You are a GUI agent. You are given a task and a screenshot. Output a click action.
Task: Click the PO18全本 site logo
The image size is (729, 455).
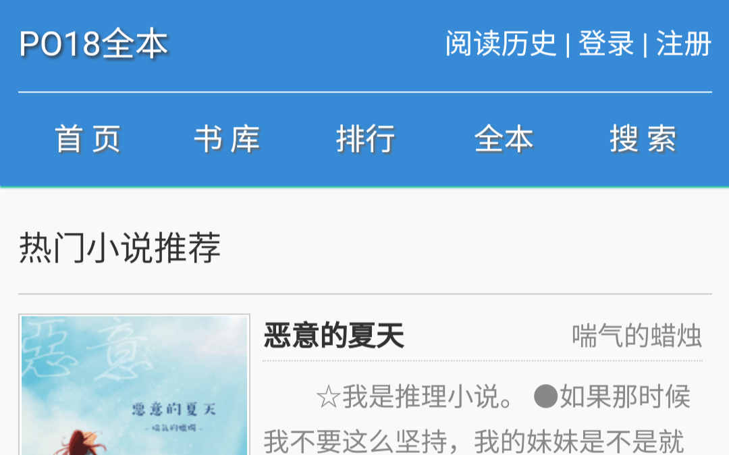[x=93, y=44]
